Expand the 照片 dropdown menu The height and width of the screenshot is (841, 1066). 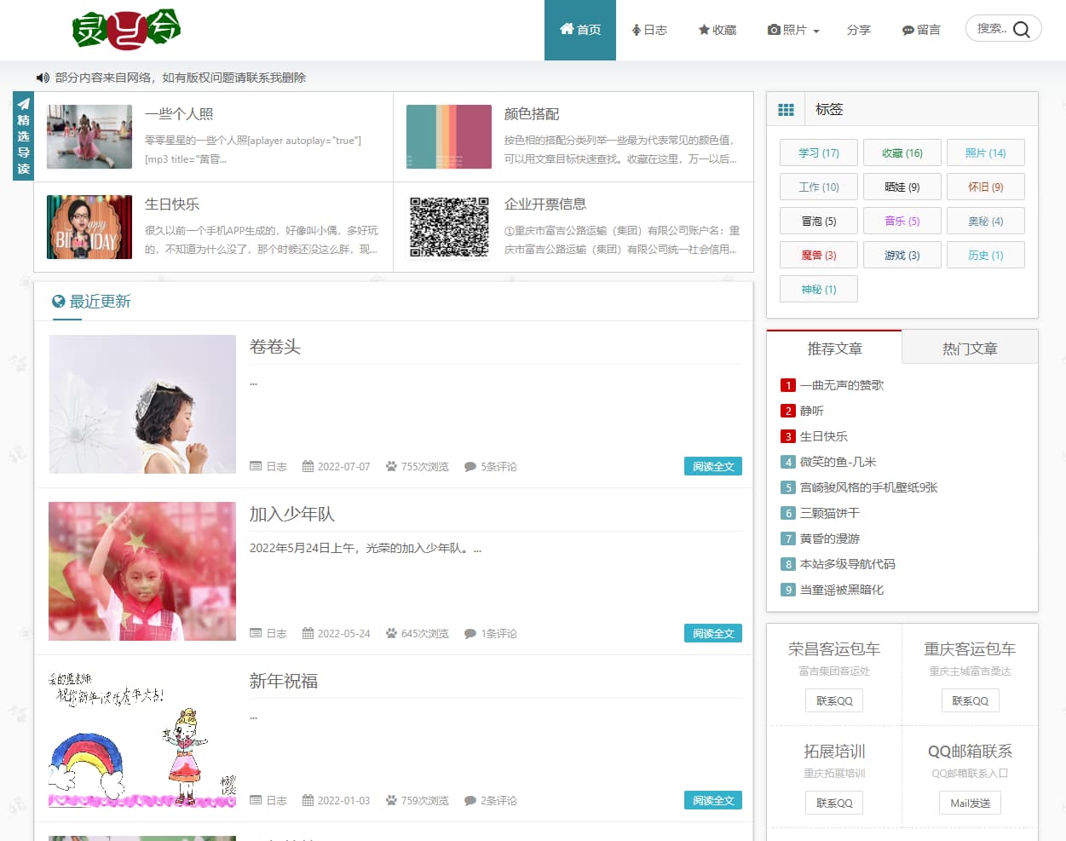pos(793,31)
